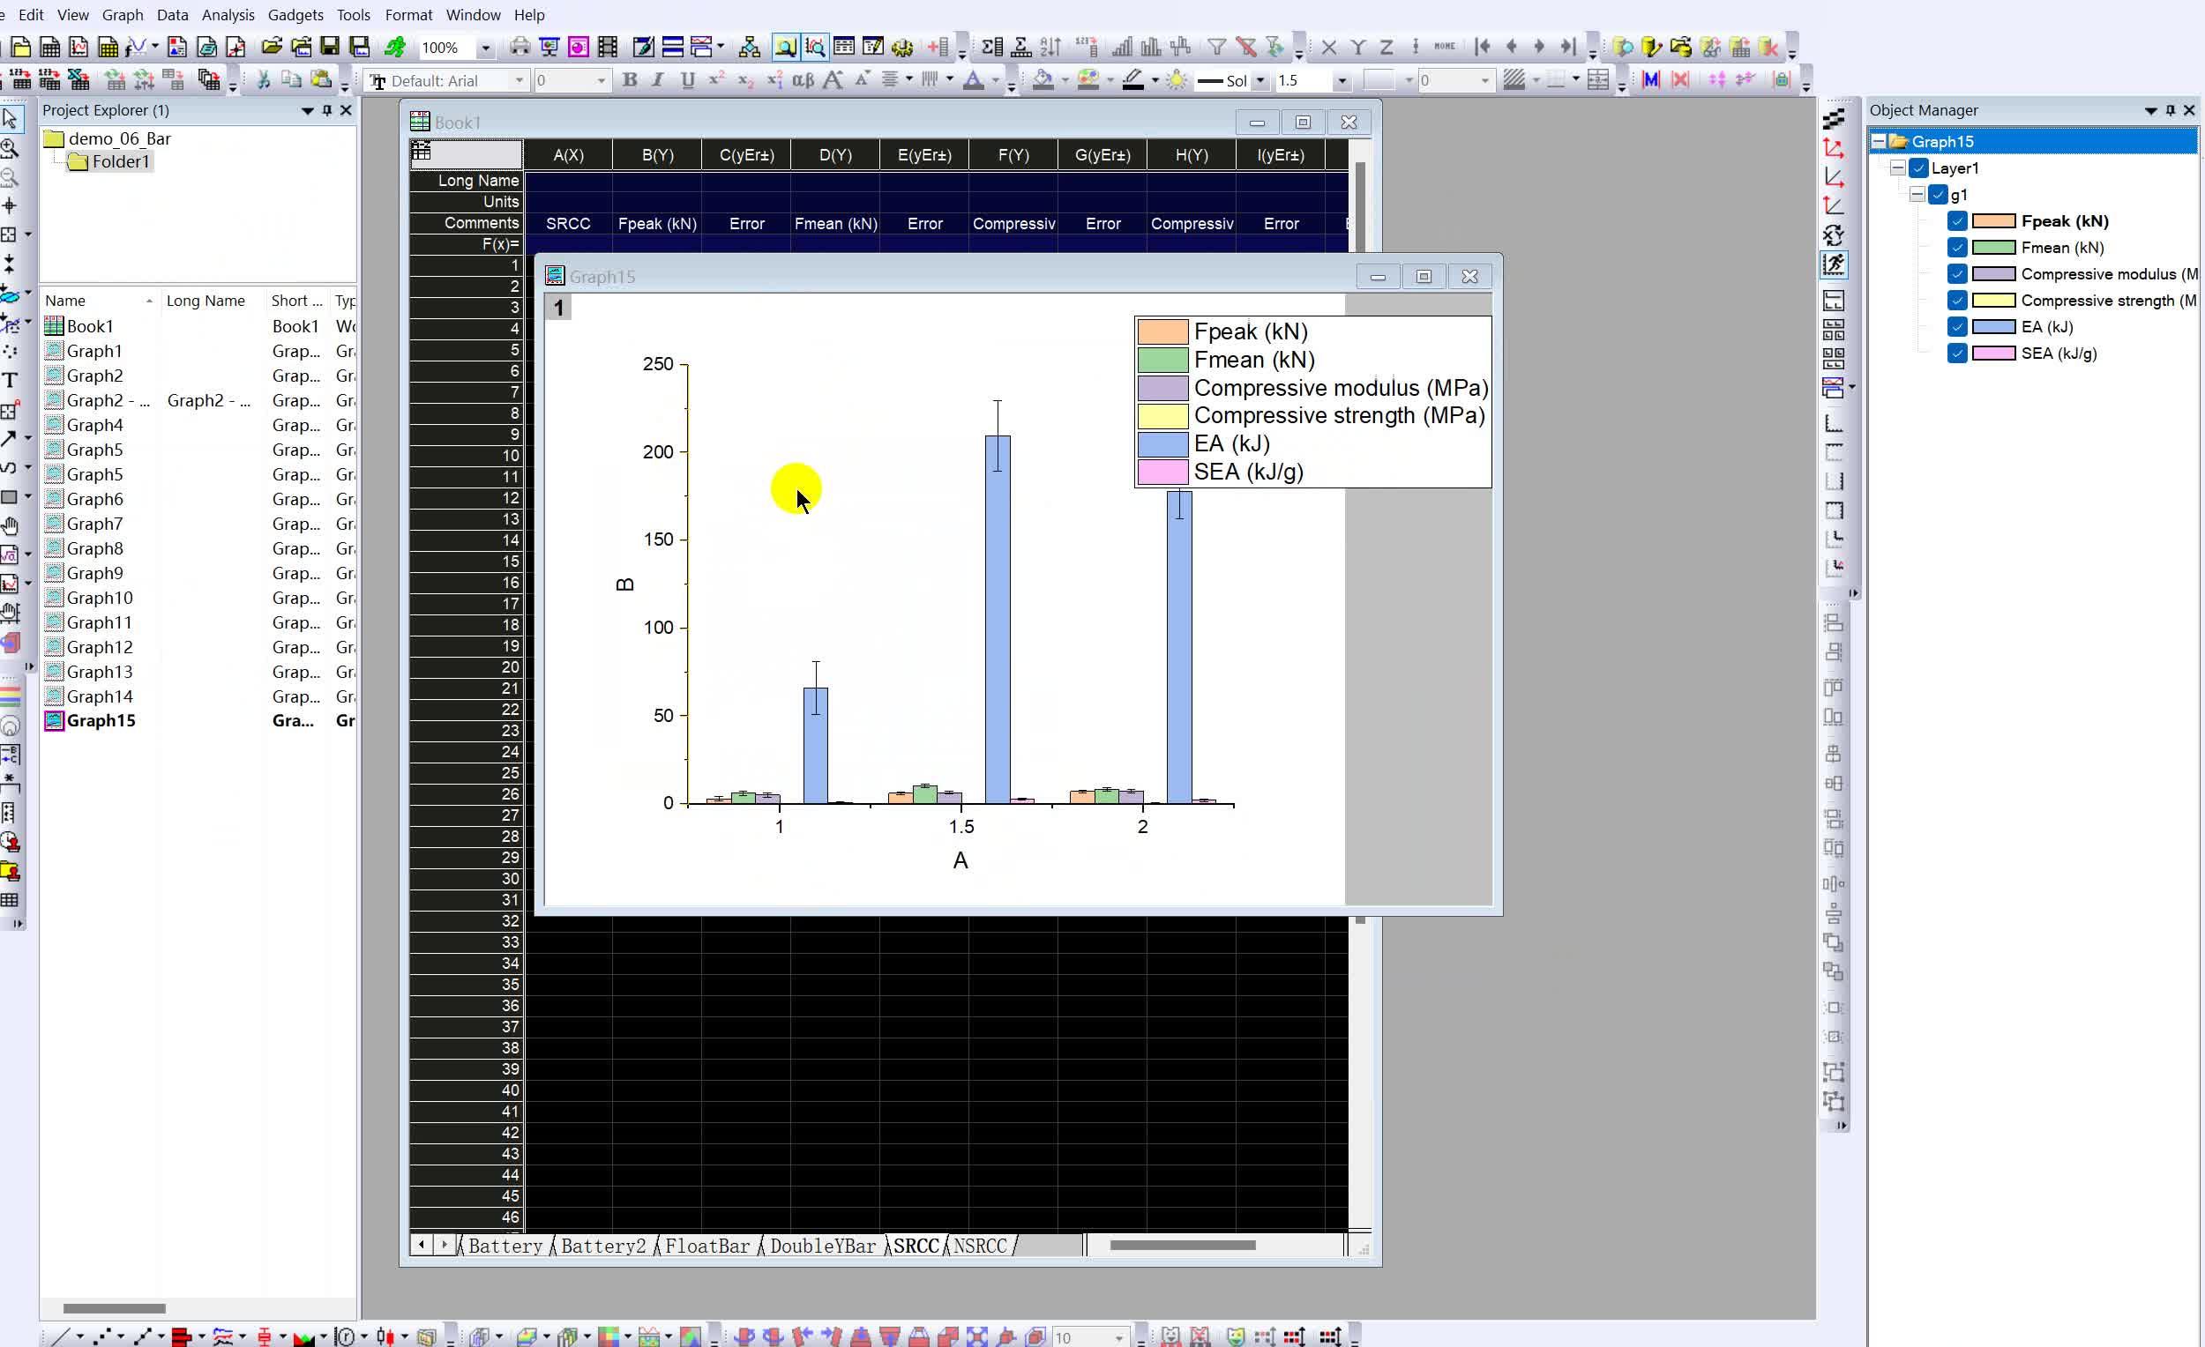Open the Analysis menu

click(x=228, y=14)
